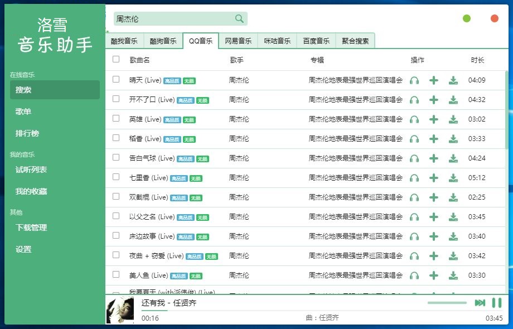513x329 pixels.
Task: Open the 网易音乐 tab
Action: click(x=238, y=41)
